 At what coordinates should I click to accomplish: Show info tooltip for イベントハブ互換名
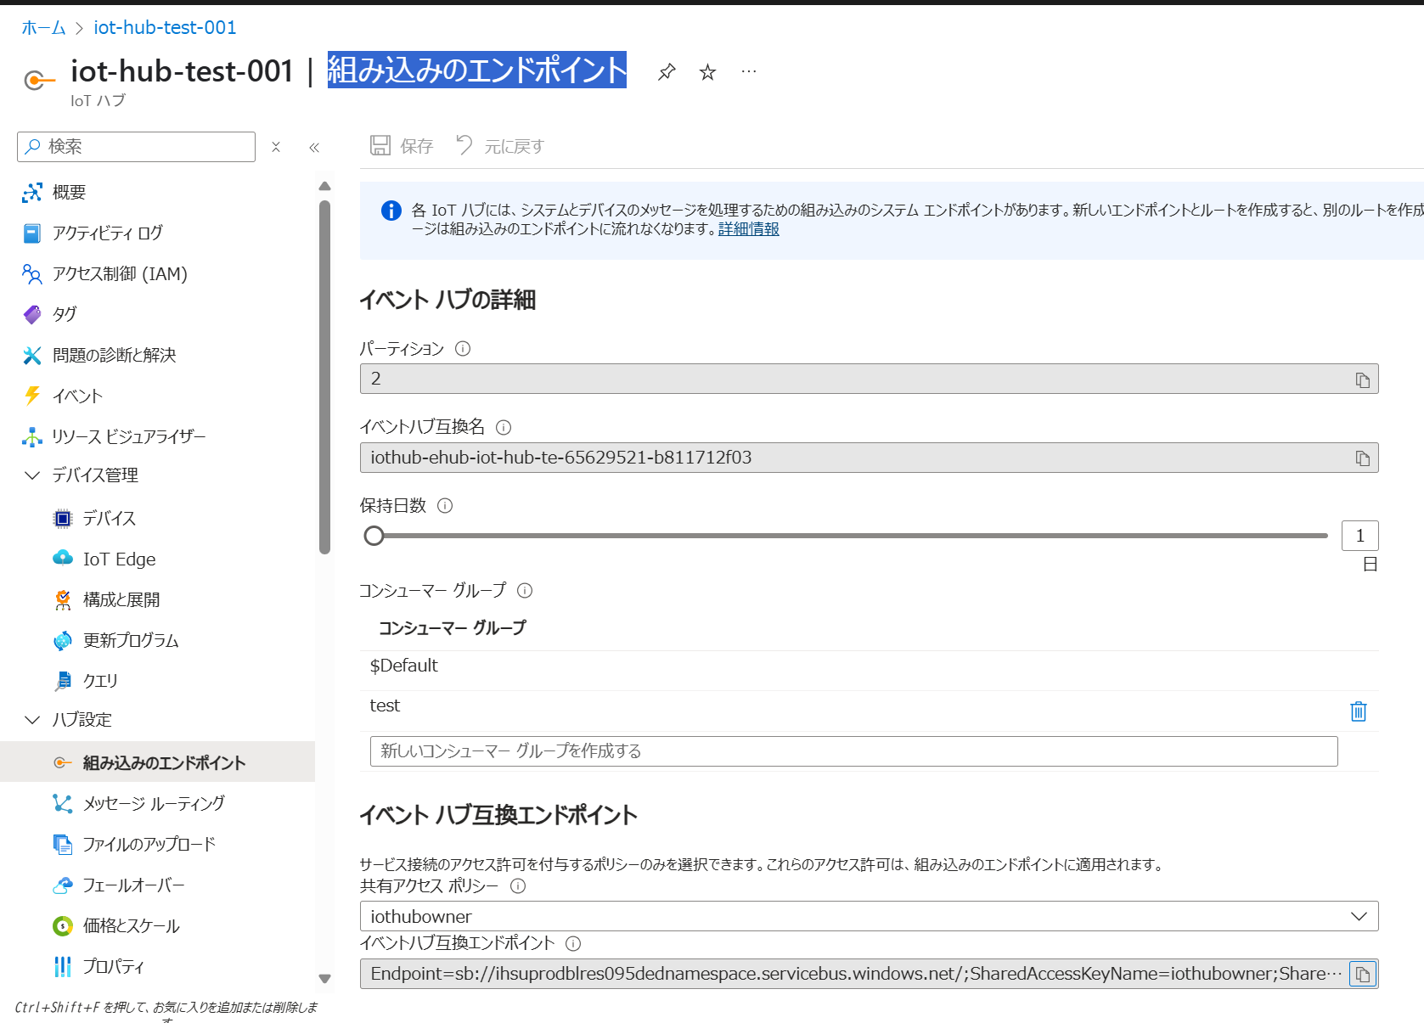(504, 427)
